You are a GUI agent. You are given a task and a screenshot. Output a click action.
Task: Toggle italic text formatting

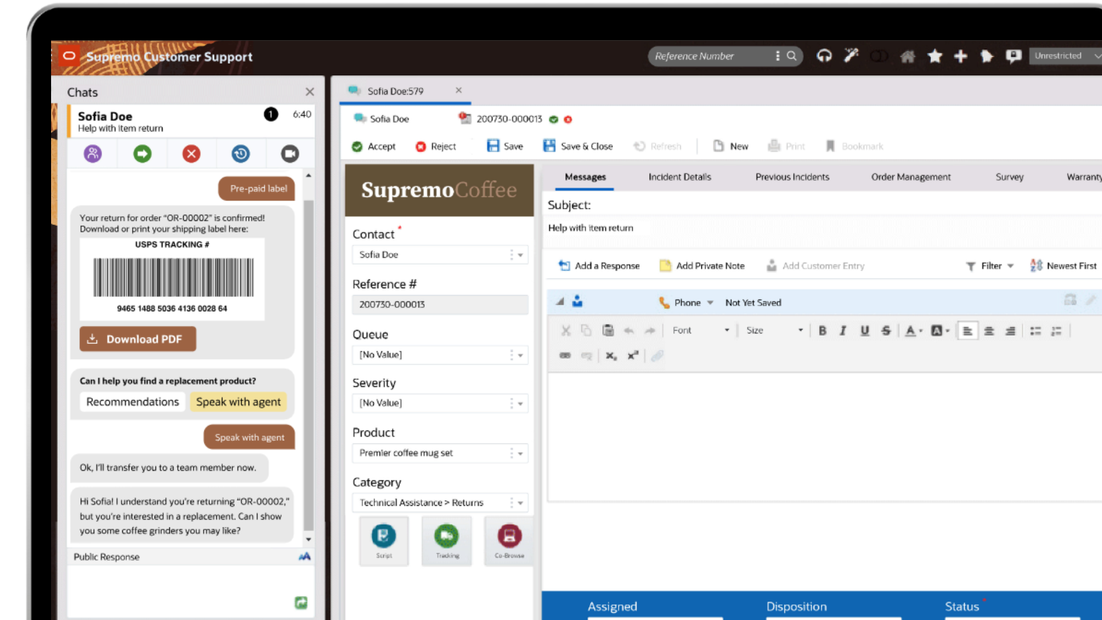(x=843, y=331)
